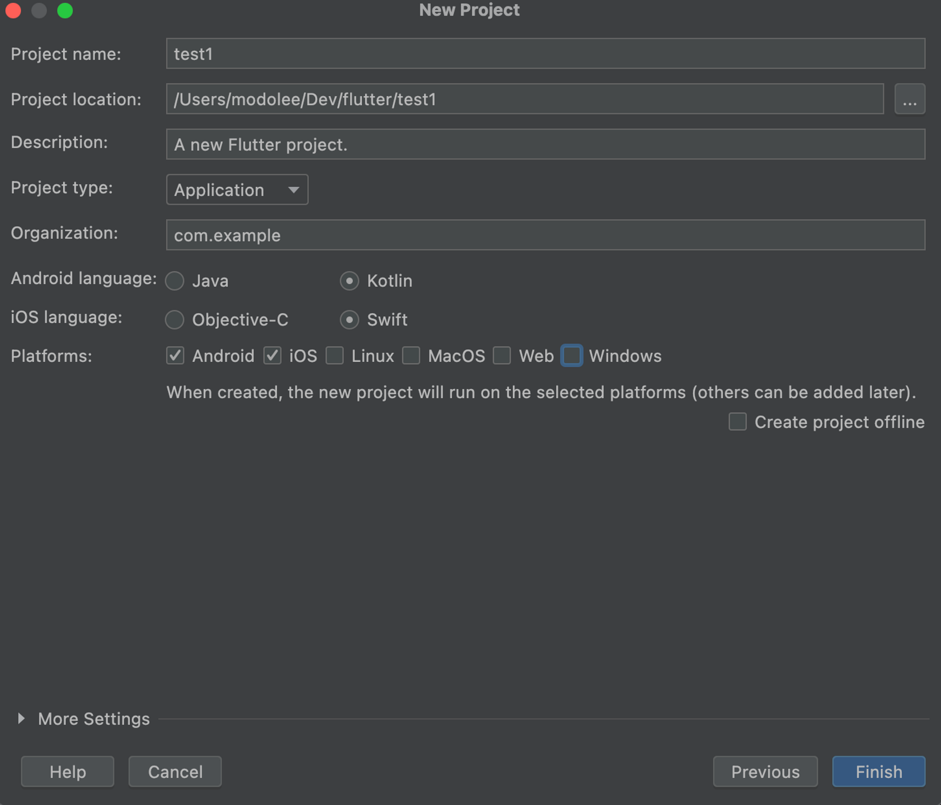Click the Project name text field

[545, 54]
